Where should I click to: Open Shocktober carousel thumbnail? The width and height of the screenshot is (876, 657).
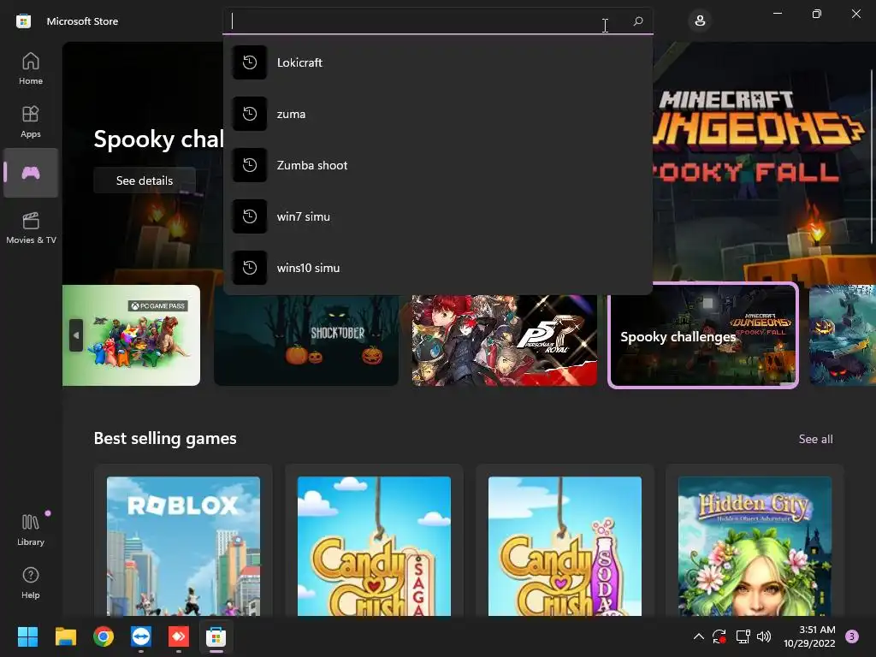click(306, 340)
